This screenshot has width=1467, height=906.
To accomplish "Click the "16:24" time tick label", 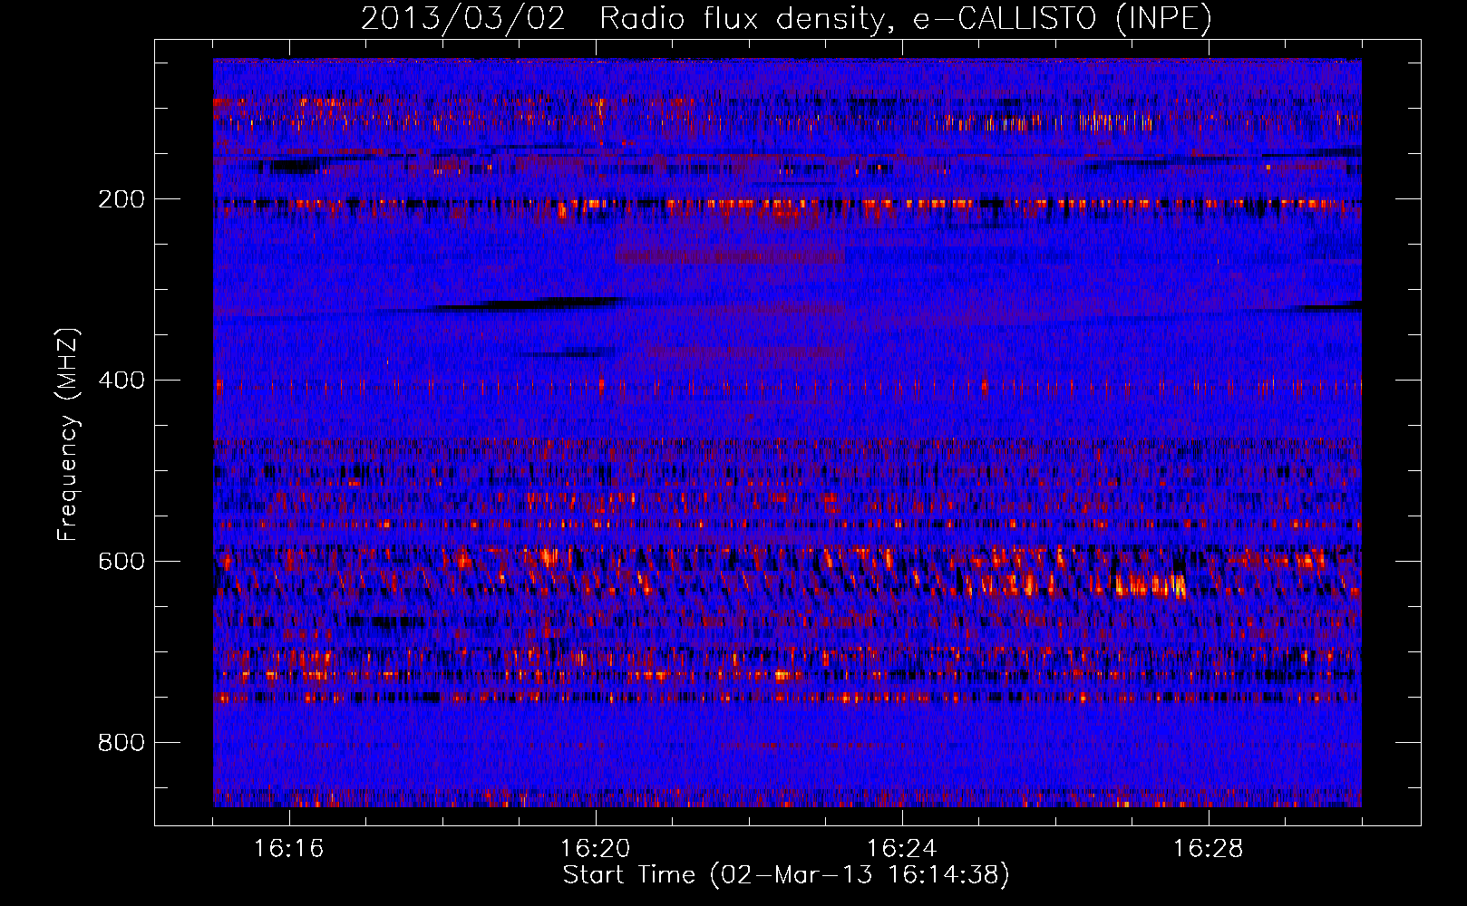I will (902, 848).
